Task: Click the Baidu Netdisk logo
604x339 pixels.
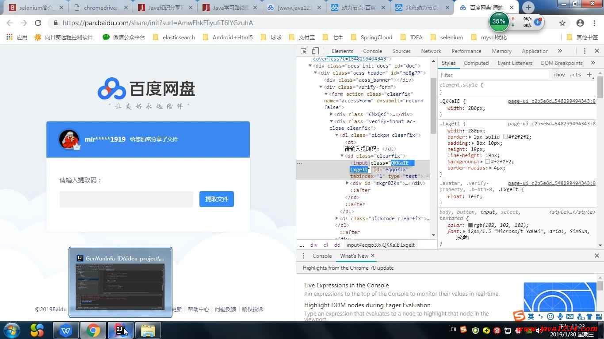Action: (146, 89)
